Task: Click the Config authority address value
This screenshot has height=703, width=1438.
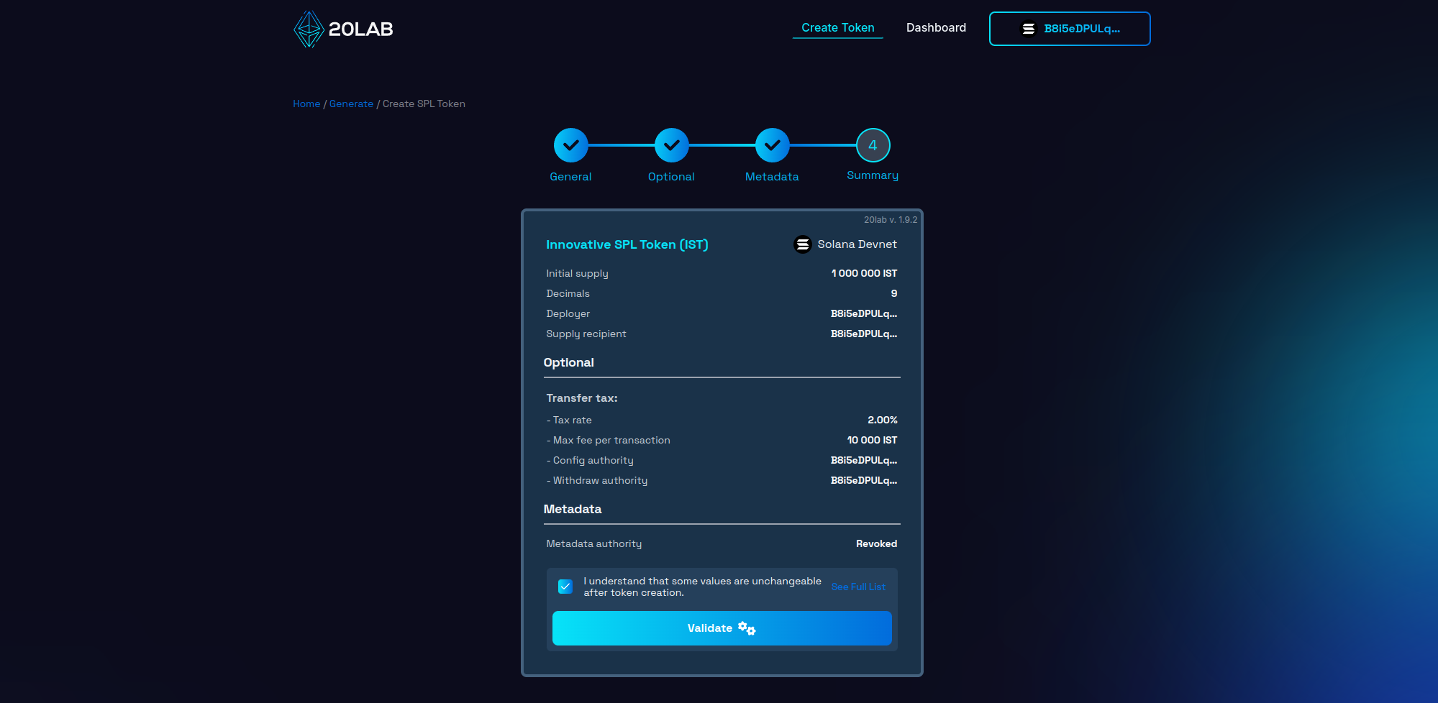Action: 864,460
